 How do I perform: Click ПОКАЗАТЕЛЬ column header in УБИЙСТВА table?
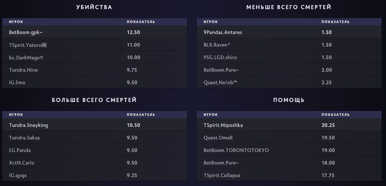pyautogui.click(x=141, y=22)
